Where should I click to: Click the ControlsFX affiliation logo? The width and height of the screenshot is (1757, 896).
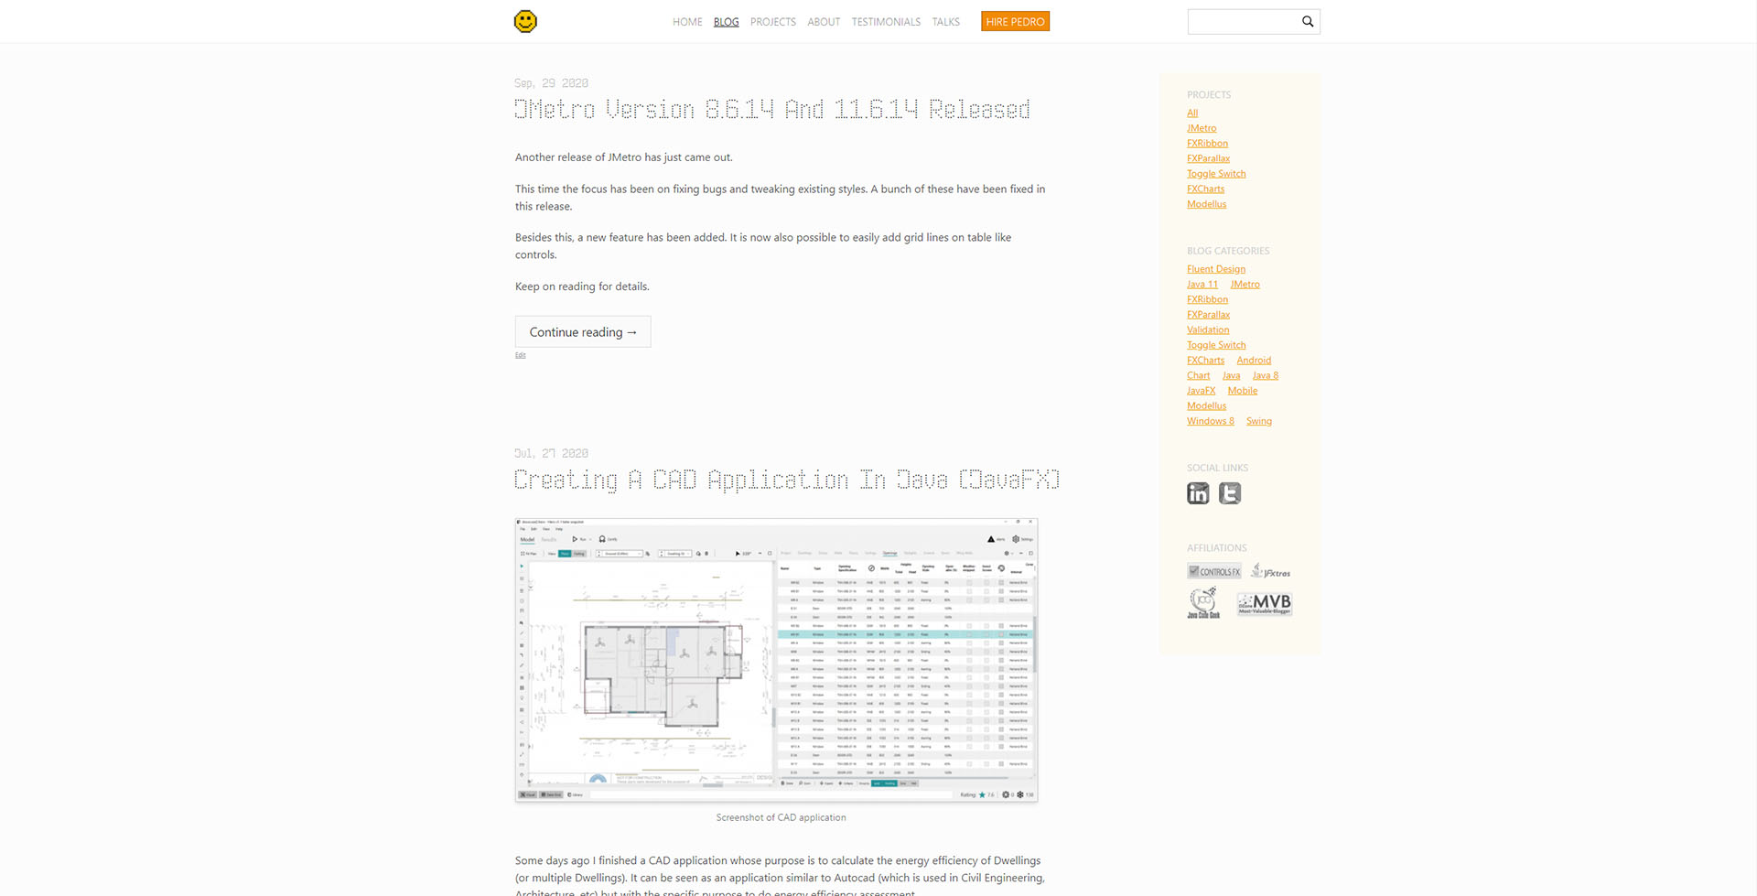pos(1214,571)
